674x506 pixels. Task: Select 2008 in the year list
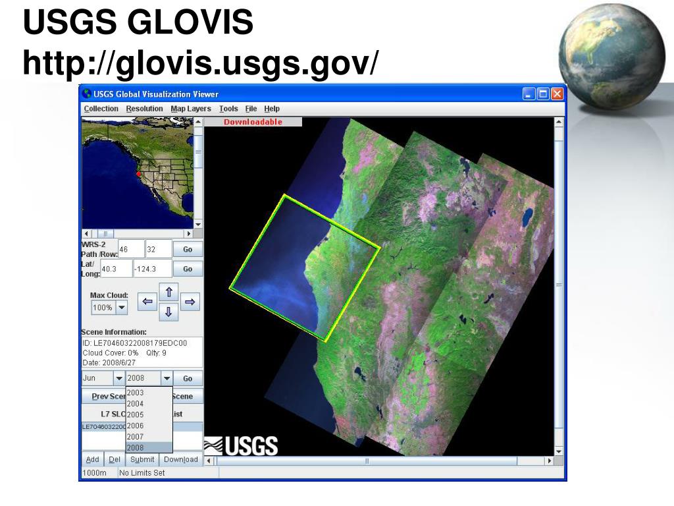(x=149, y=447)
